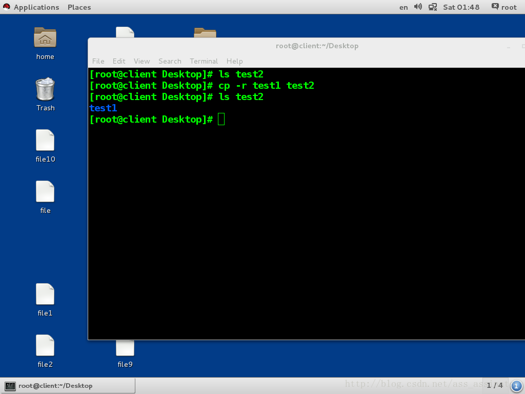Open the Places menu
The image size is (525, 394).
pyautogui.click(x=79, y=7)
